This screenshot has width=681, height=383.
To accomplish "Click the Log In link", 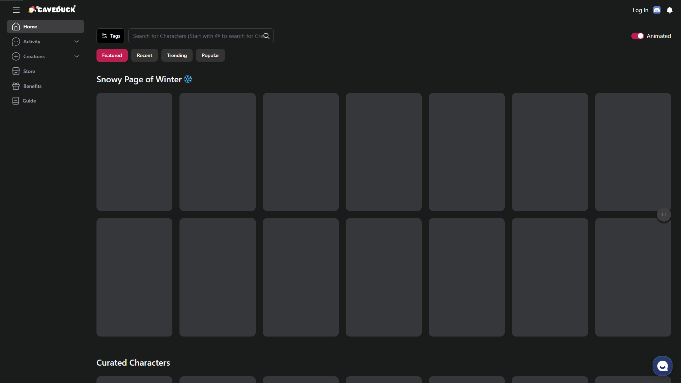I will (640, 10).
